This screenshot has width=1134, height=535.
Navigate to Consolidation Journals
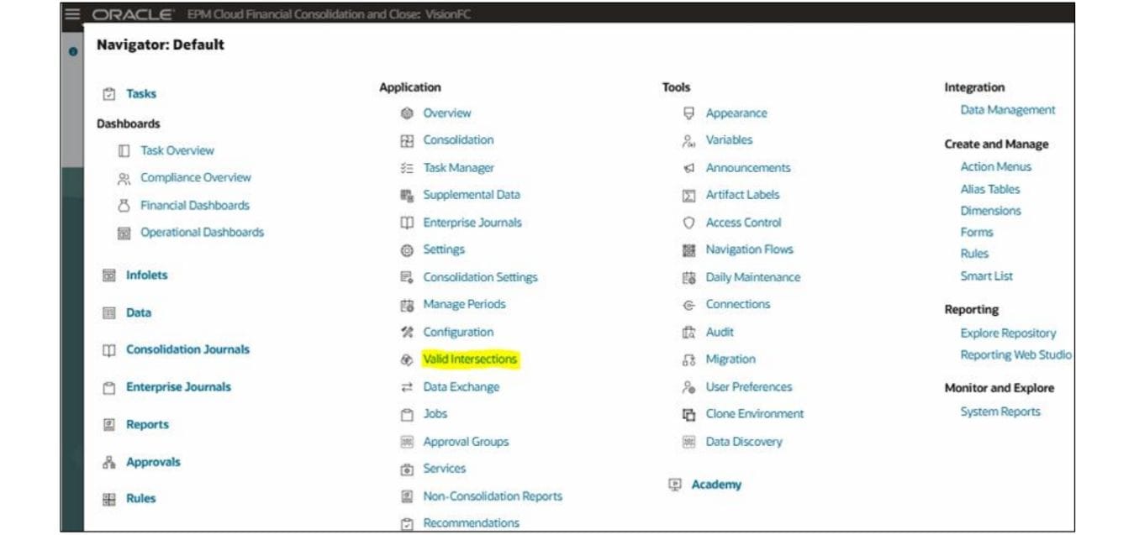pyautogui.click(x=187, y=349)
